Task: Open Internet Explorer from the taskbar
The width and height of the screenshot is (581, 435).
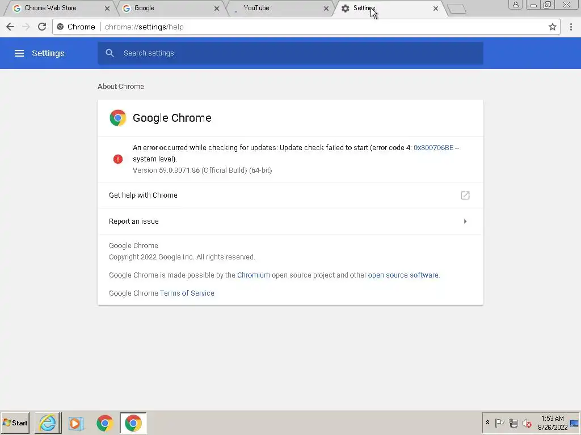Action: click(48, 423)
